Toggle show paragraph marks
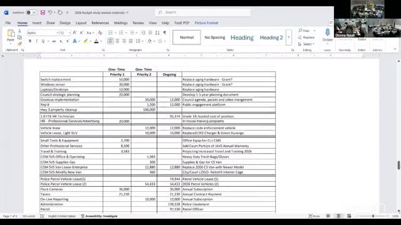The width and height of the screenshot is (401, 225). tap(165, 32)
